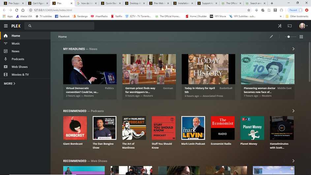This screenshot has height=175, width=311.
Task: Click the red browser extension icon
Action: 307,10
